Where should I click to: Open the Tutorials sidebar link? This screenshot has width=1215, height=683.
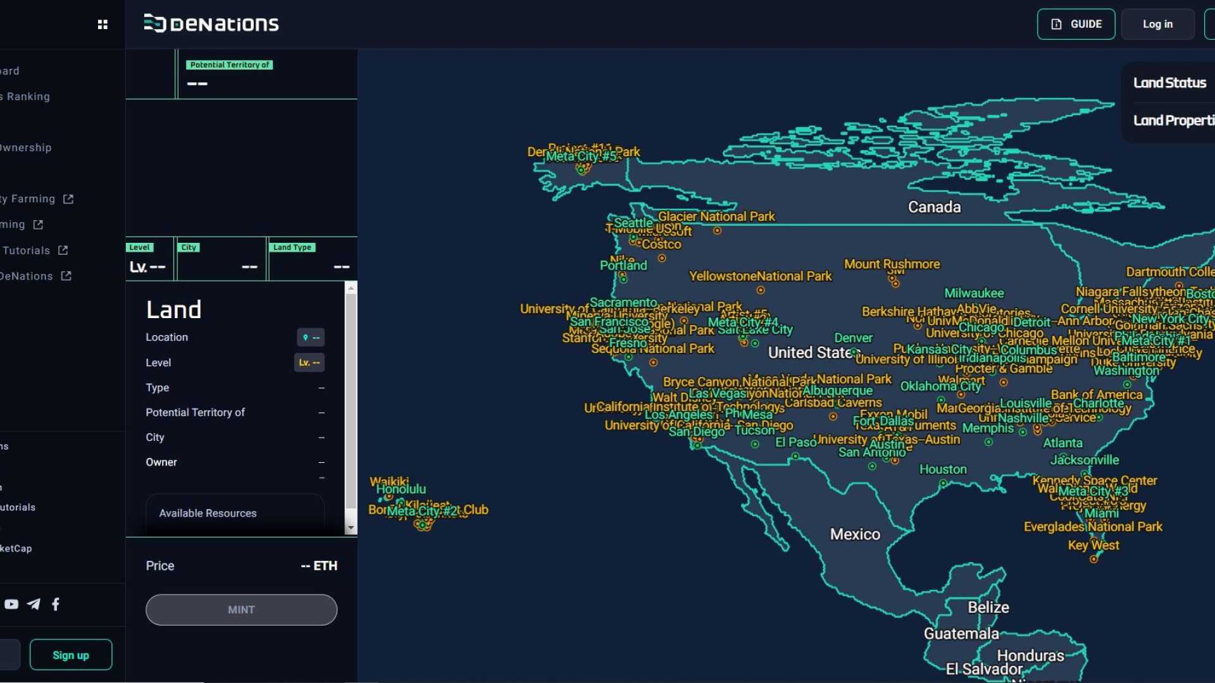coord(26,250)
